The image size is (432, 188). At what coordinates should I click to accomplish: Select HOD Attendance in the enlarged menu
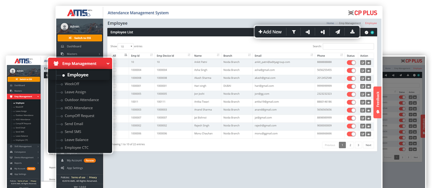(79, 108)
